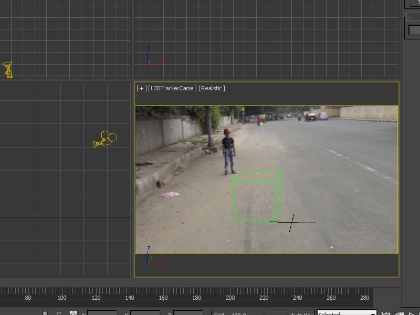
Task: Jump to frame 200 on the timeline
Action: tap(230, 298)
